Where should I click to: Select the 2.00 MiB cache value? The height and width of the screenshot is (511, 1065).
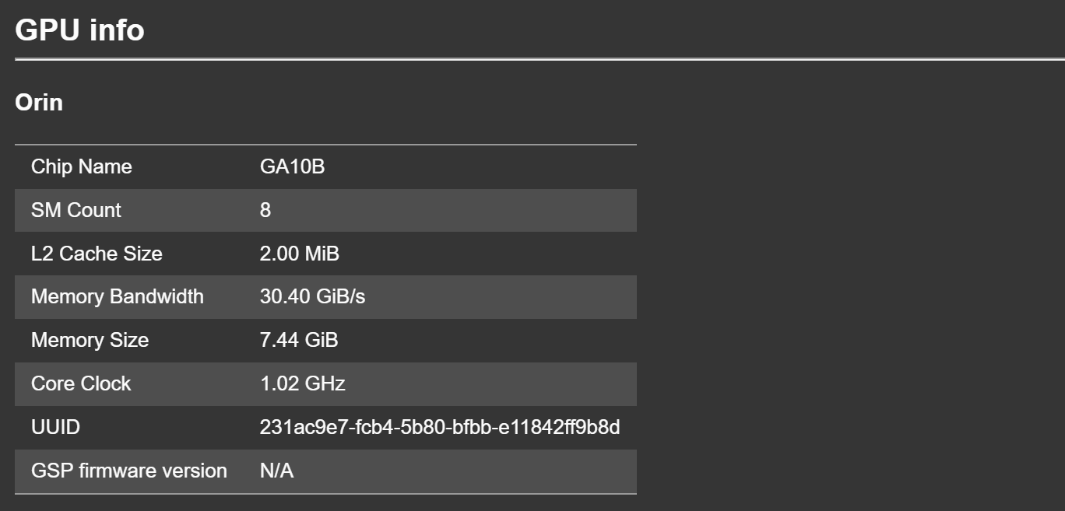(300, 254)
